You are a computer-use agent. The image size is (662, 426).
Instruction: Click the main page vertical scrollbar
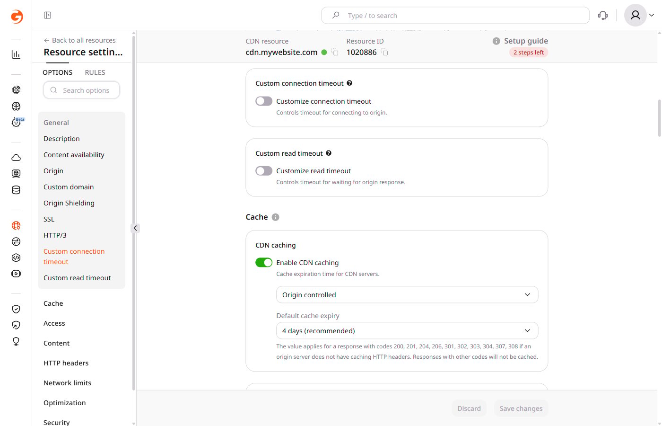659,118
